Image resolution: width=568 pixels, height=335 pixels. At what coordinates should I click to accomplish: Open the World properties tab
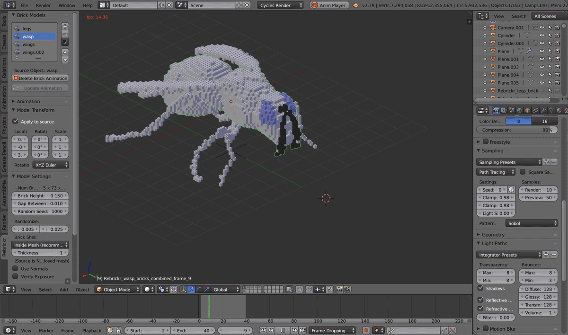520,110
